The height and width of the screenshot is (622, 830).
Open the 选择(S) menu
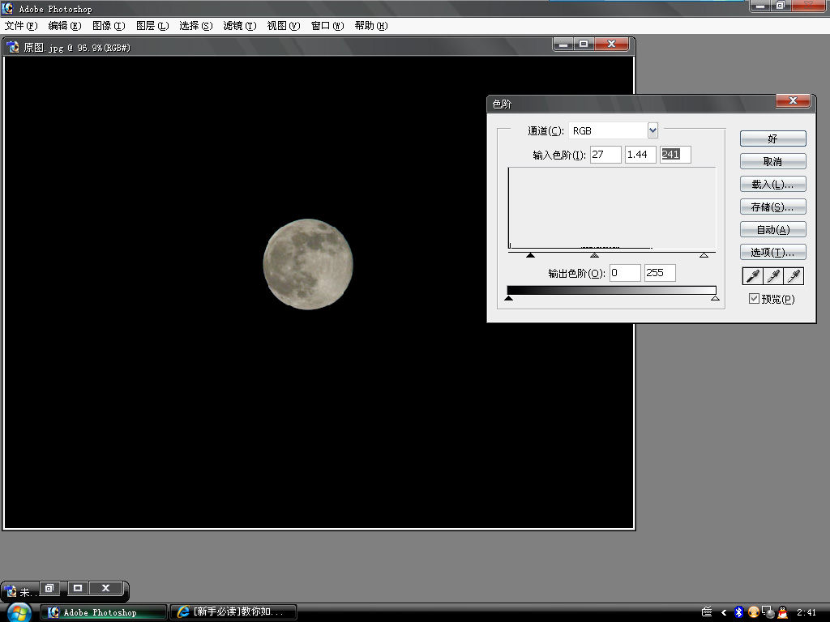point(196,25)
